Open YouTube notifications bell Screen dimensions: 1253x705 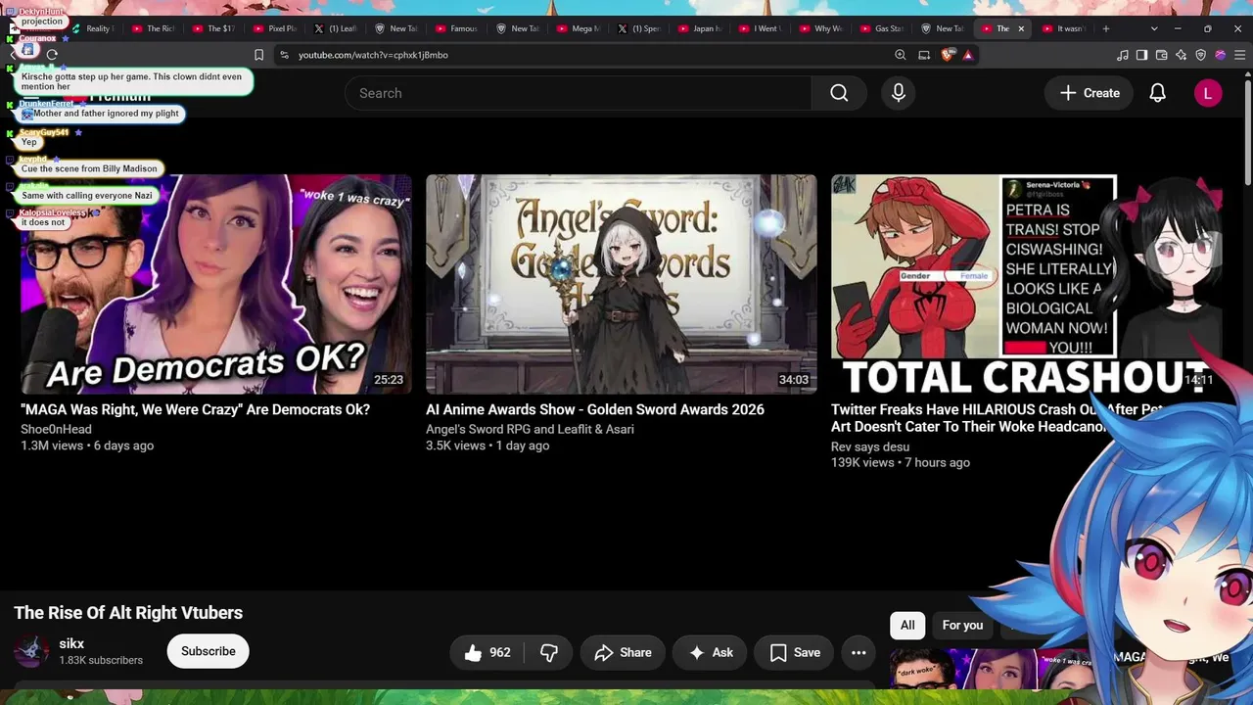pyautogui.click(x=1157, y=93)
